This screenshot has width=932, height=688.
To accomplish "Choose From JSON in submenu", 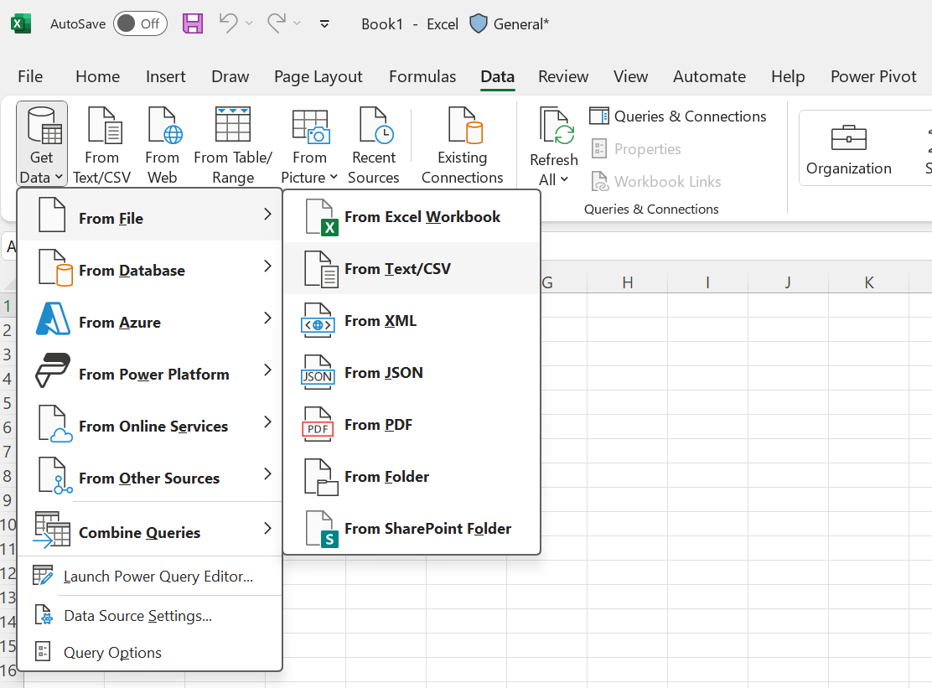I will 412,373.
